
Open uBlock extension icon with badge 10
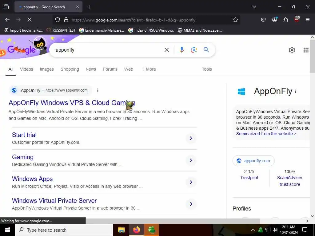tap(297, 19)
